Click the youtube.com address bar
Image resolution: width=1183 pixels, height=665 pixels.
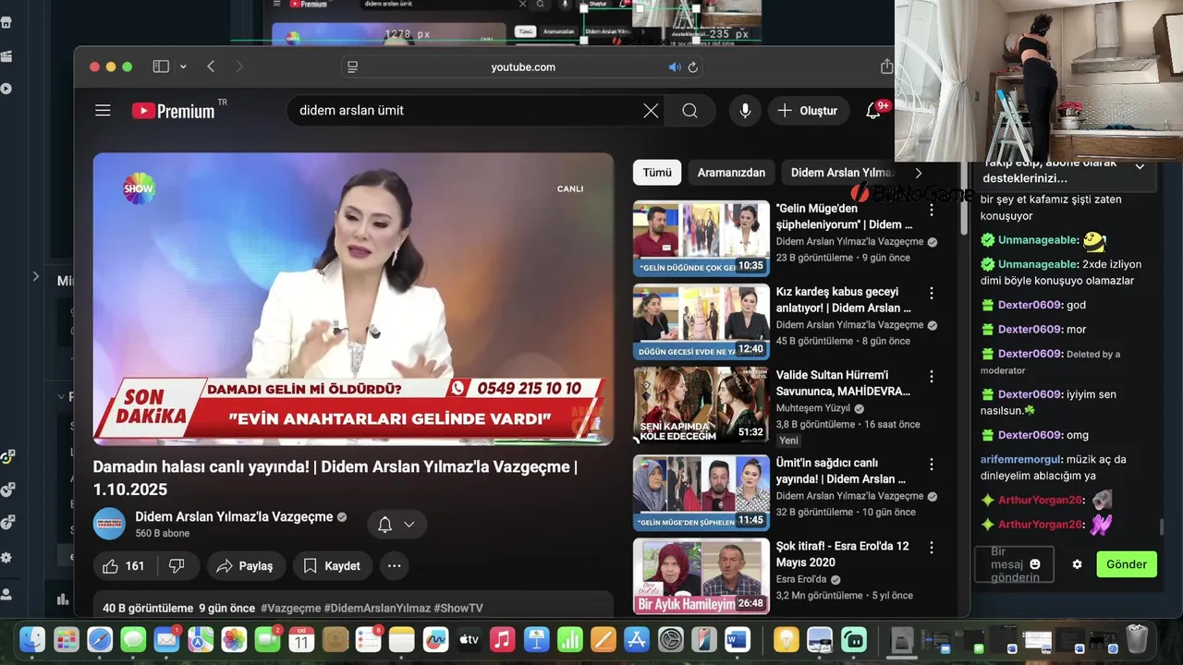point(523,67)
